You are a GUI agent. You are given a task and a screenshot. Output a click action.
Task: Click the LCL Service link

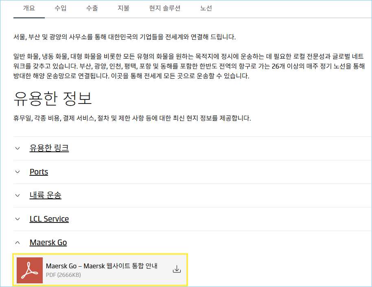[x=49, y=219]
